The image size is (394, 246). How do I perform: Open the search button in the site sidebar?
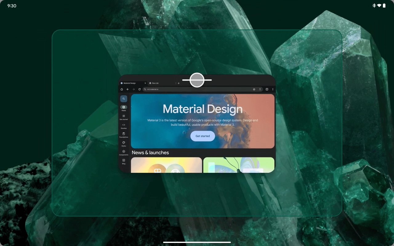(x=123, y=99)
